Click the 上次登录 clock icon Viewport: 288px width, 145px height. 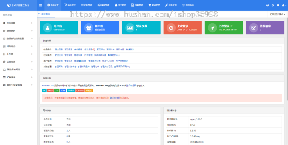[171, 28]
